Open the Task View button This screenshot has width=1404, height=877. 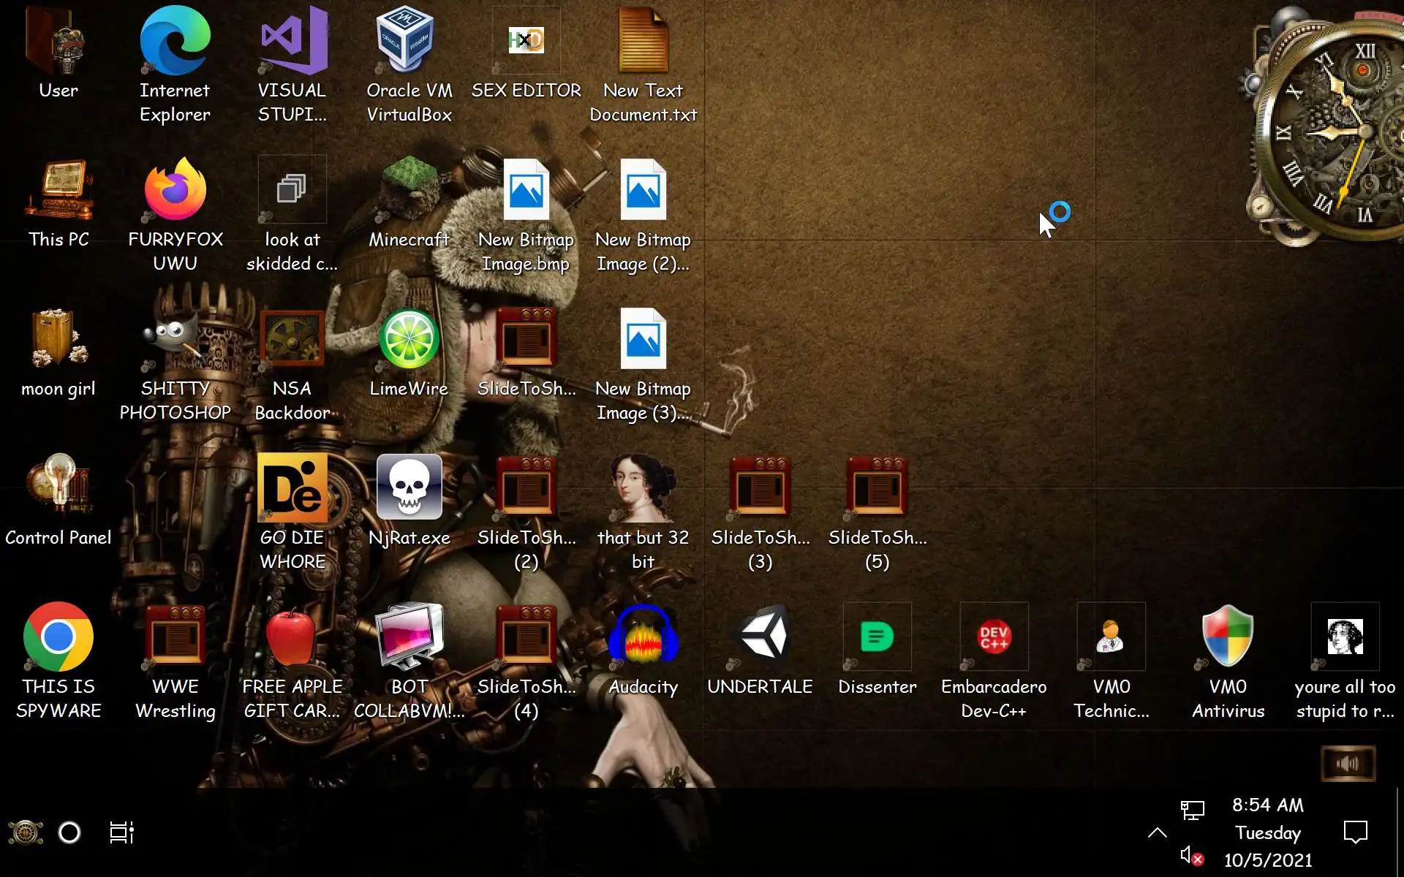121,832
